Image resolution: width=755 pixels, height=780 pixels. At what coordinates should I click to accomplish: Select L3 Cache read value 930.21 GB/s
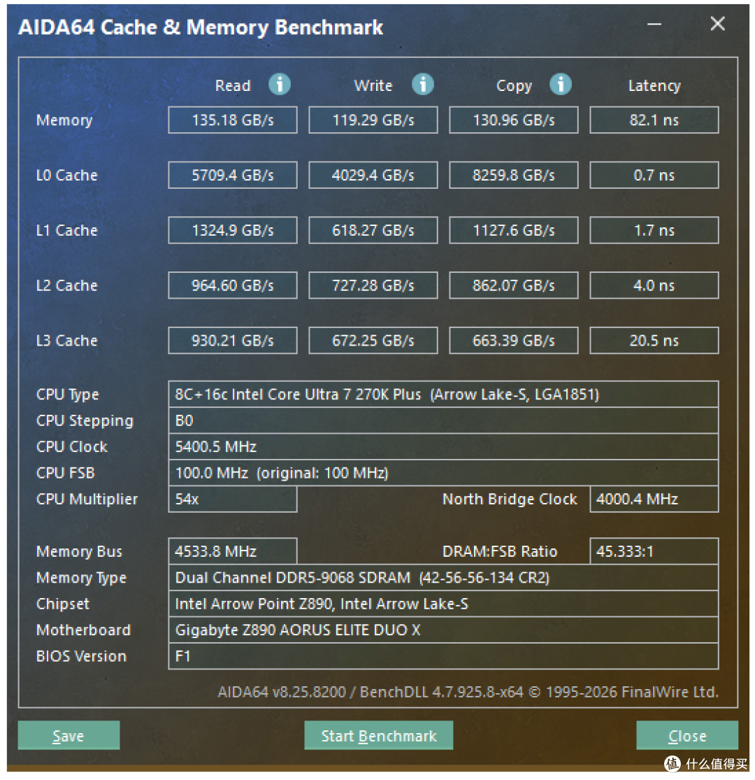(x=233, y=341)
